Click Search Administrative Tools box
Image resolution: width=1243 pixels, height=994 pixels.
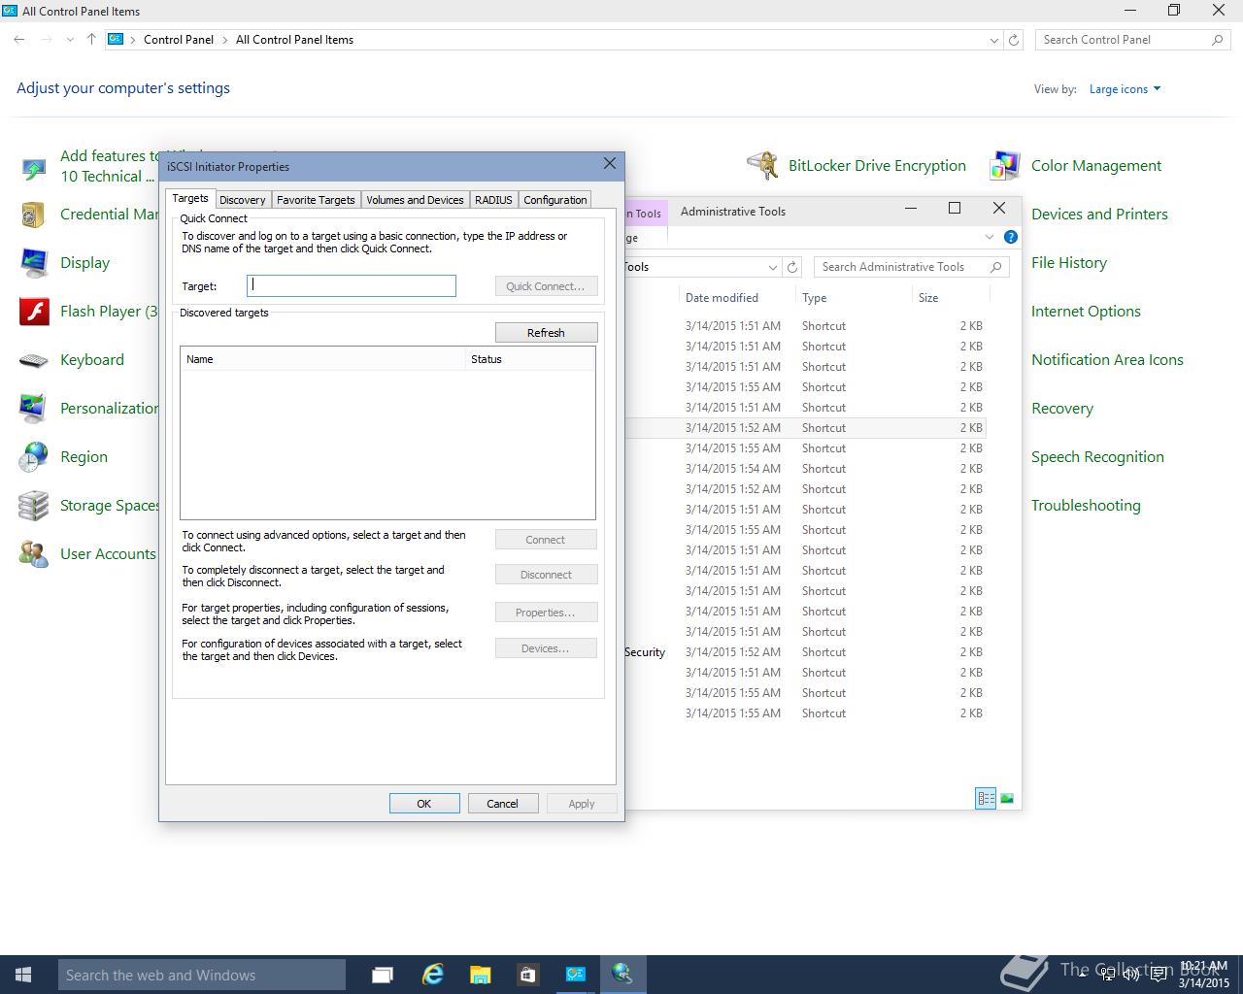[911, 267]
